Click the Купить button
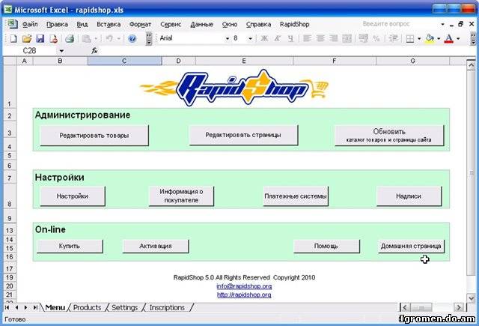479x326 pixels. click(70, 246)
